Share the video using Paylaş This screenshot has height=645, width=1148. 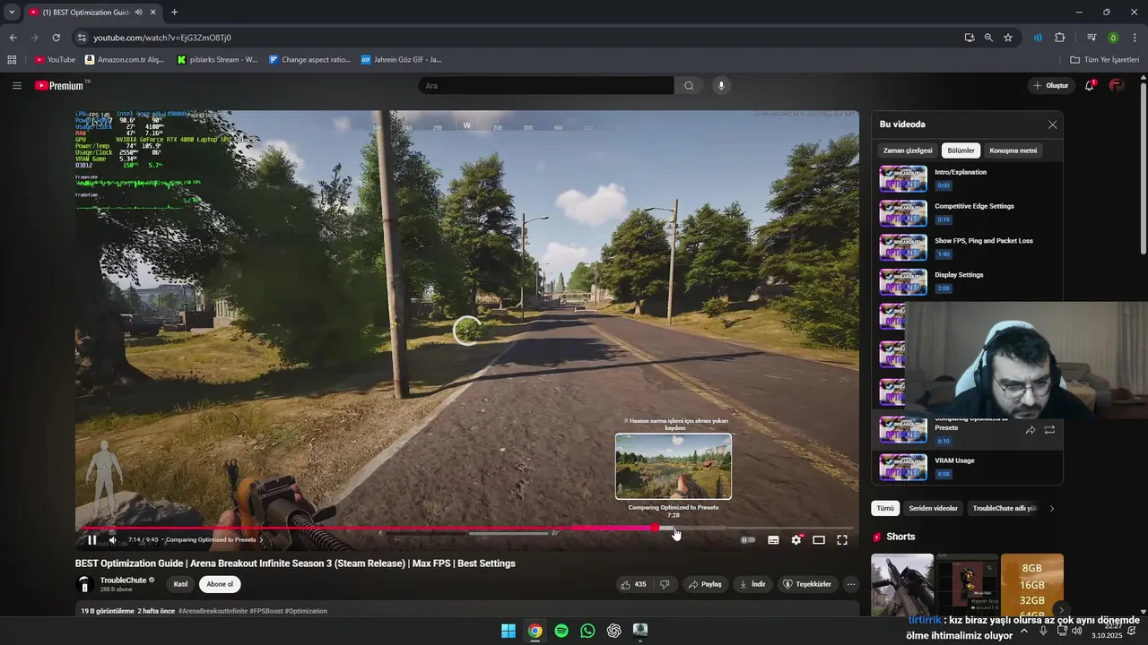click(x=705, y=584)
